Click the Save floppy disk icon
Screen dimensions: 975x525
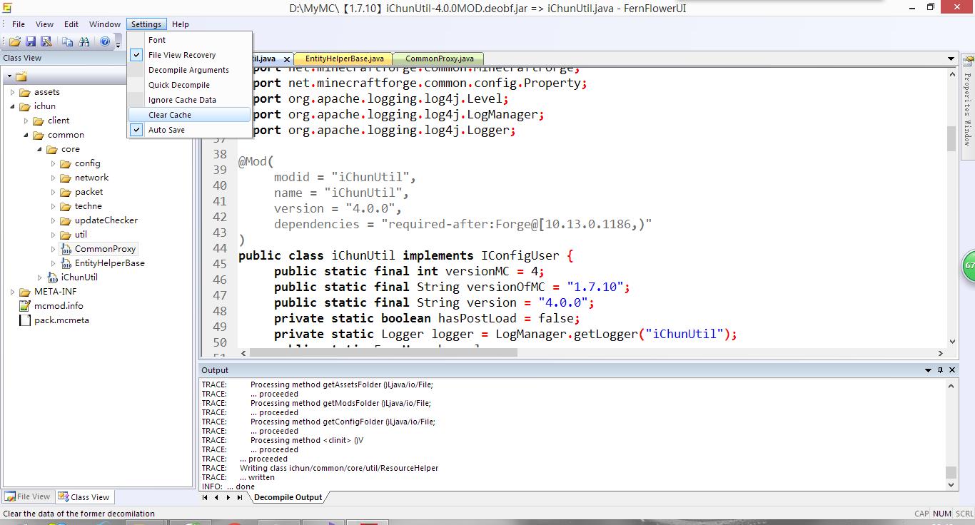coord(31,42)
